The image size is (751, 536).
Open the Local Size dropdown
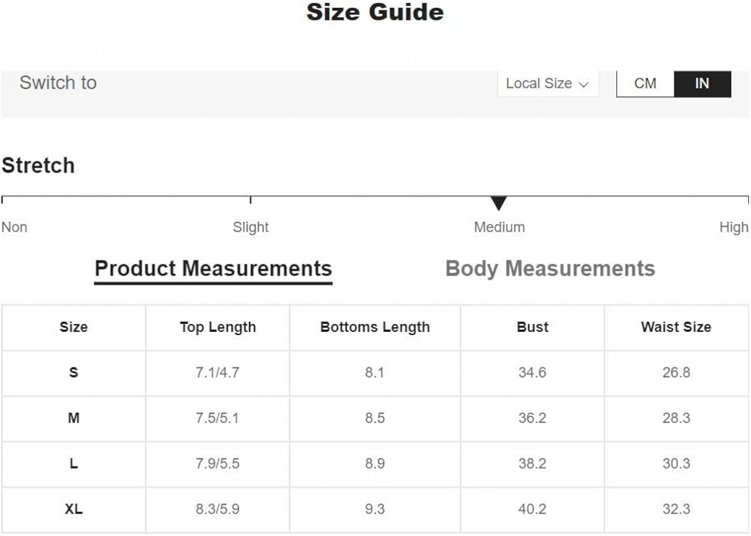(x=548, y=83)
